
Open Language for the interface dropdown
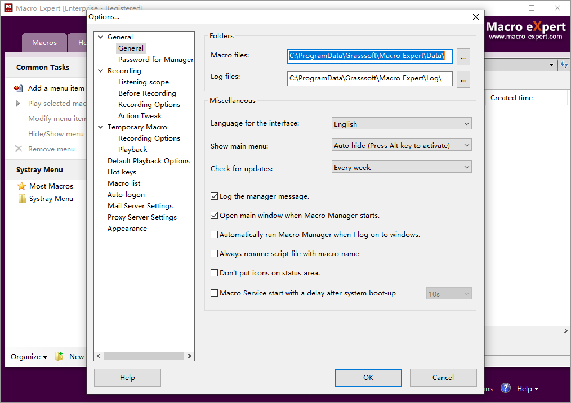[402, 124]
